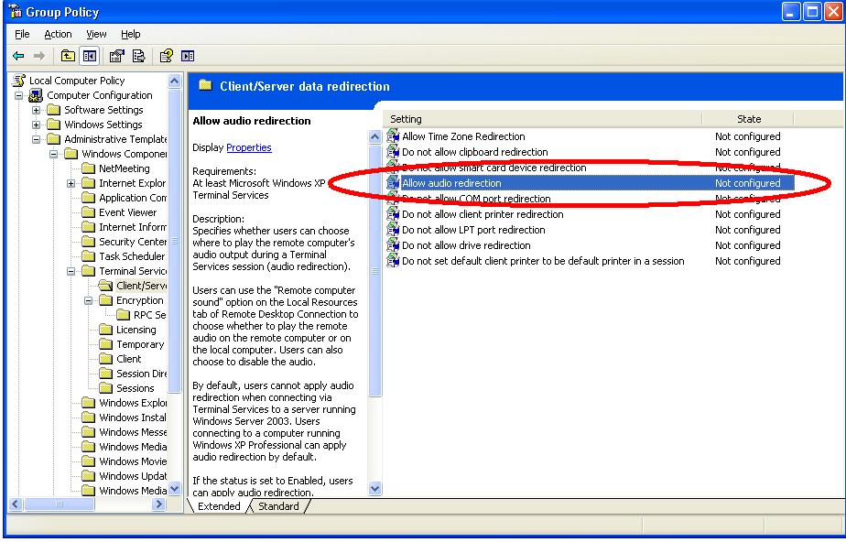Expand the Software Settings node
Screen dimensions: 846x542
pos(36,110)
